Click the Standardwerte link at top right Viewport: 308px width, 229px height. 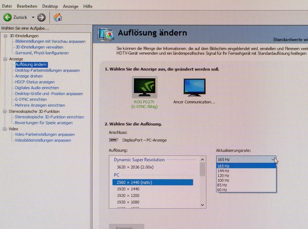[x=290, y=40]
